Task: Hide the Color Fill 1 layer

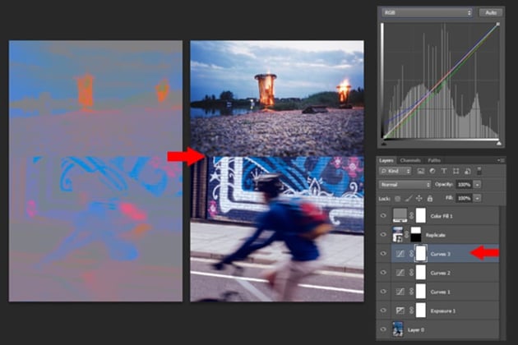Action: coord(383,216)
